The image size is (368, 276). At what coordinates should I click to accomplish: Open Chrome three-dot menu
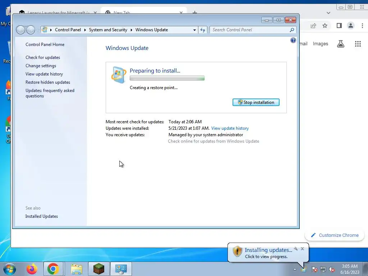[362, 26]
